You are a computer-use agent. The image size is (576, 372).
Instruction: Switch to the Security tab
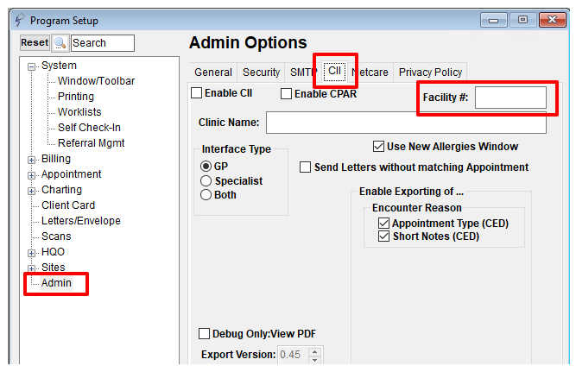tap(261, 73)
